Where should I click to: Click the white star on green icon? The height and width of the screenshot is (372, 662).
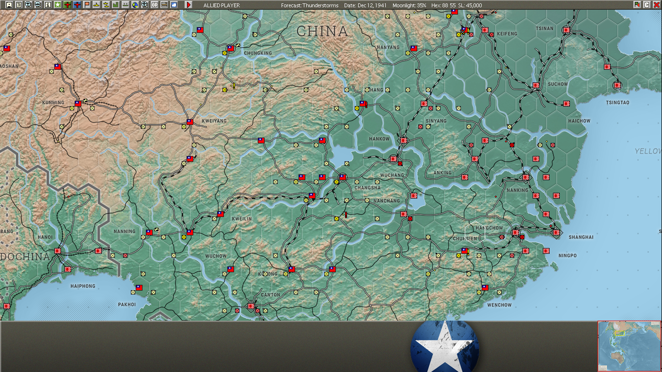[58, 5]
